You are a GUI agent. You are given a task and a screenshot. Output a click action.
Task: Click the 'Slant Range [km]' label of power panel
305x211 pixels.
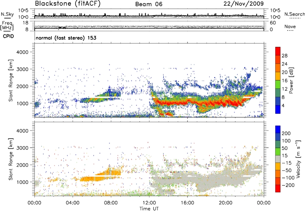pyautogui.click(x=11, y=80)
